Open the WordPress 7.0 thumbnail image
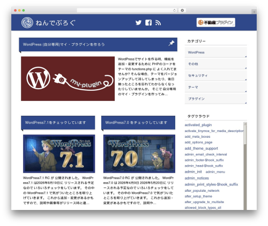Viewport: 268px width, 226px height. pyautogui.click(x=139, y=154)
